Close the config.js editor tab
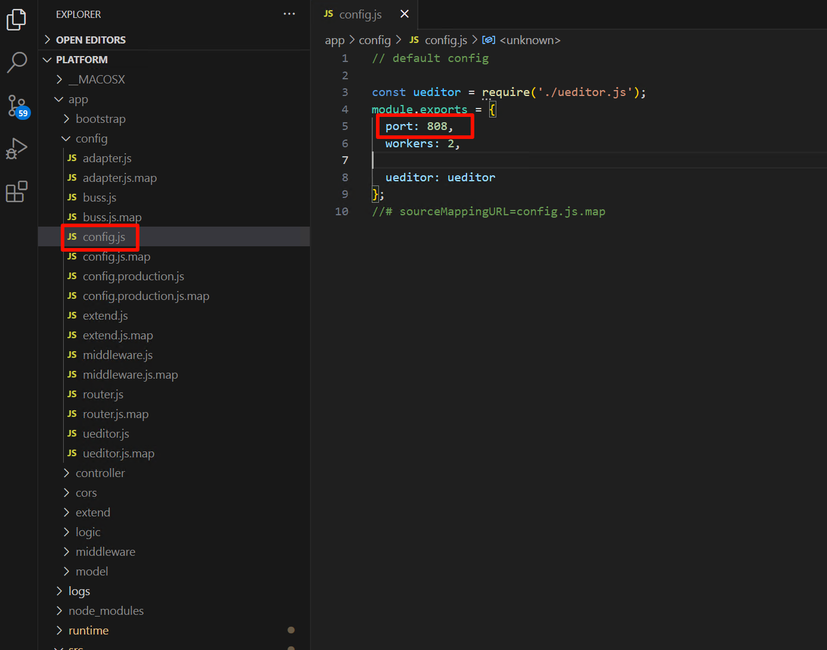The image size is (827, 650). 405,14
